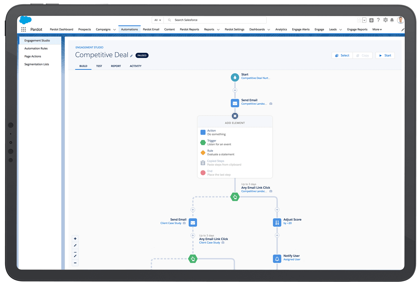Open the More navigation dropdown
The width and height of the screenshot is (420, 286).
(x=377, y=29)
